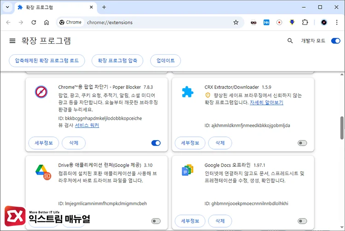Image resolution: width=345 pixels, height=231 pixels.
Task: Click 삭제 for Google Docs 오프라인
Action: 220,221
